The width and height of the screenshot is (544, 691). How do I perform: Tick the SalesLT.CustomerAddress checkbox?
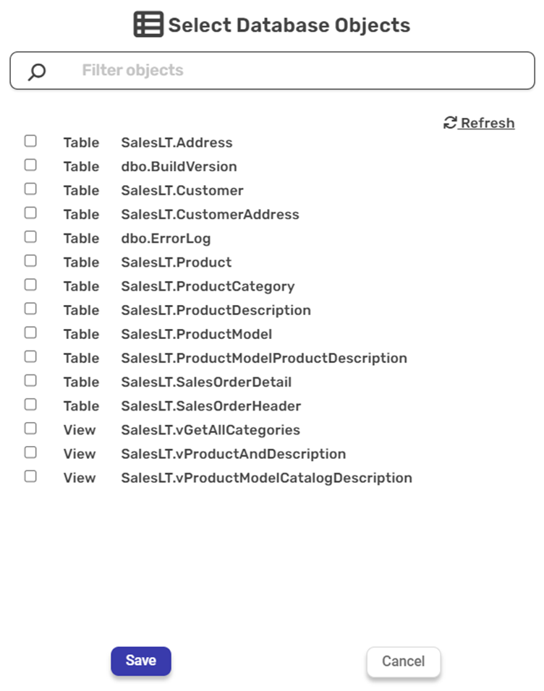pyautogui.click(x=30, y=213)
